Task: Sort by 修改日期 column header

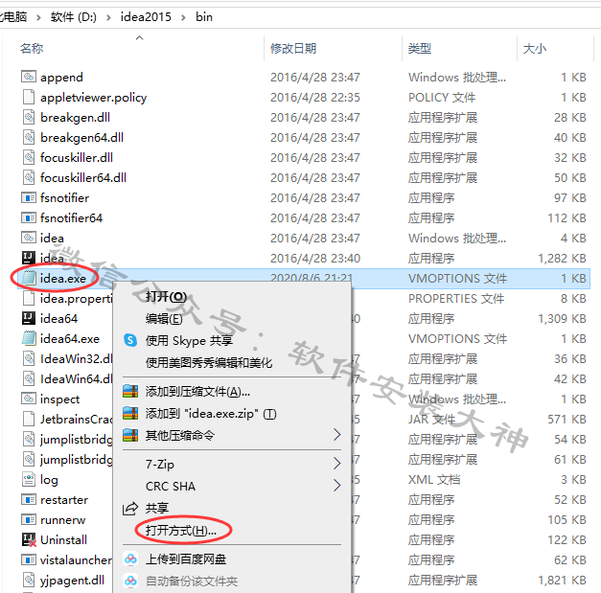Action: [293, 48]
